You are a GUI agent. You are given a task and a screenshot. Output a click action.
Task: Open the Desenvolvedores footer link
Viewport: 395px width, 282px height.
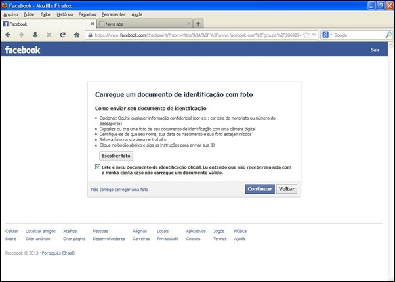109,239
